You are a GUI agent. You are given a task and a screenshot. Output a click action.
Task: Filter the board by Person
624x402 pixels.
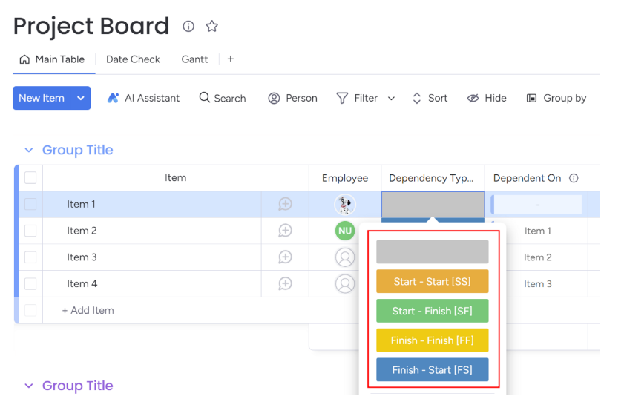[292, 98]
